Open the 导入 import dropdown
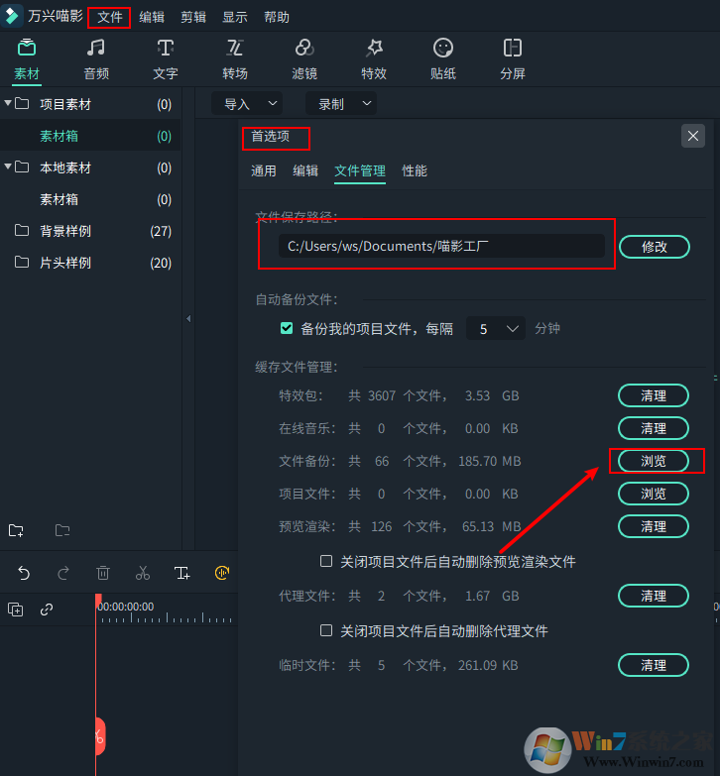This screenshot has width=720, height=776. (247, 104)
